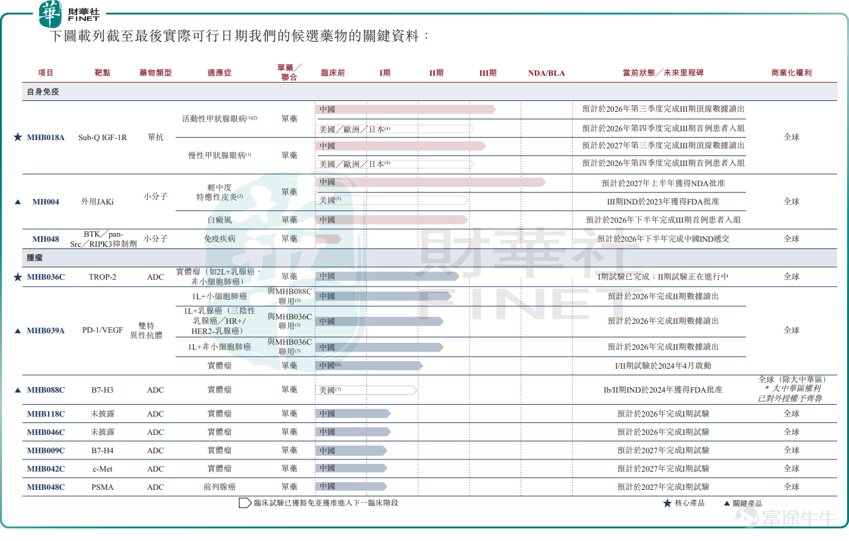Click the triangle marker beside MHB039A
The image size is (849, 541).
tap(18, 331)
